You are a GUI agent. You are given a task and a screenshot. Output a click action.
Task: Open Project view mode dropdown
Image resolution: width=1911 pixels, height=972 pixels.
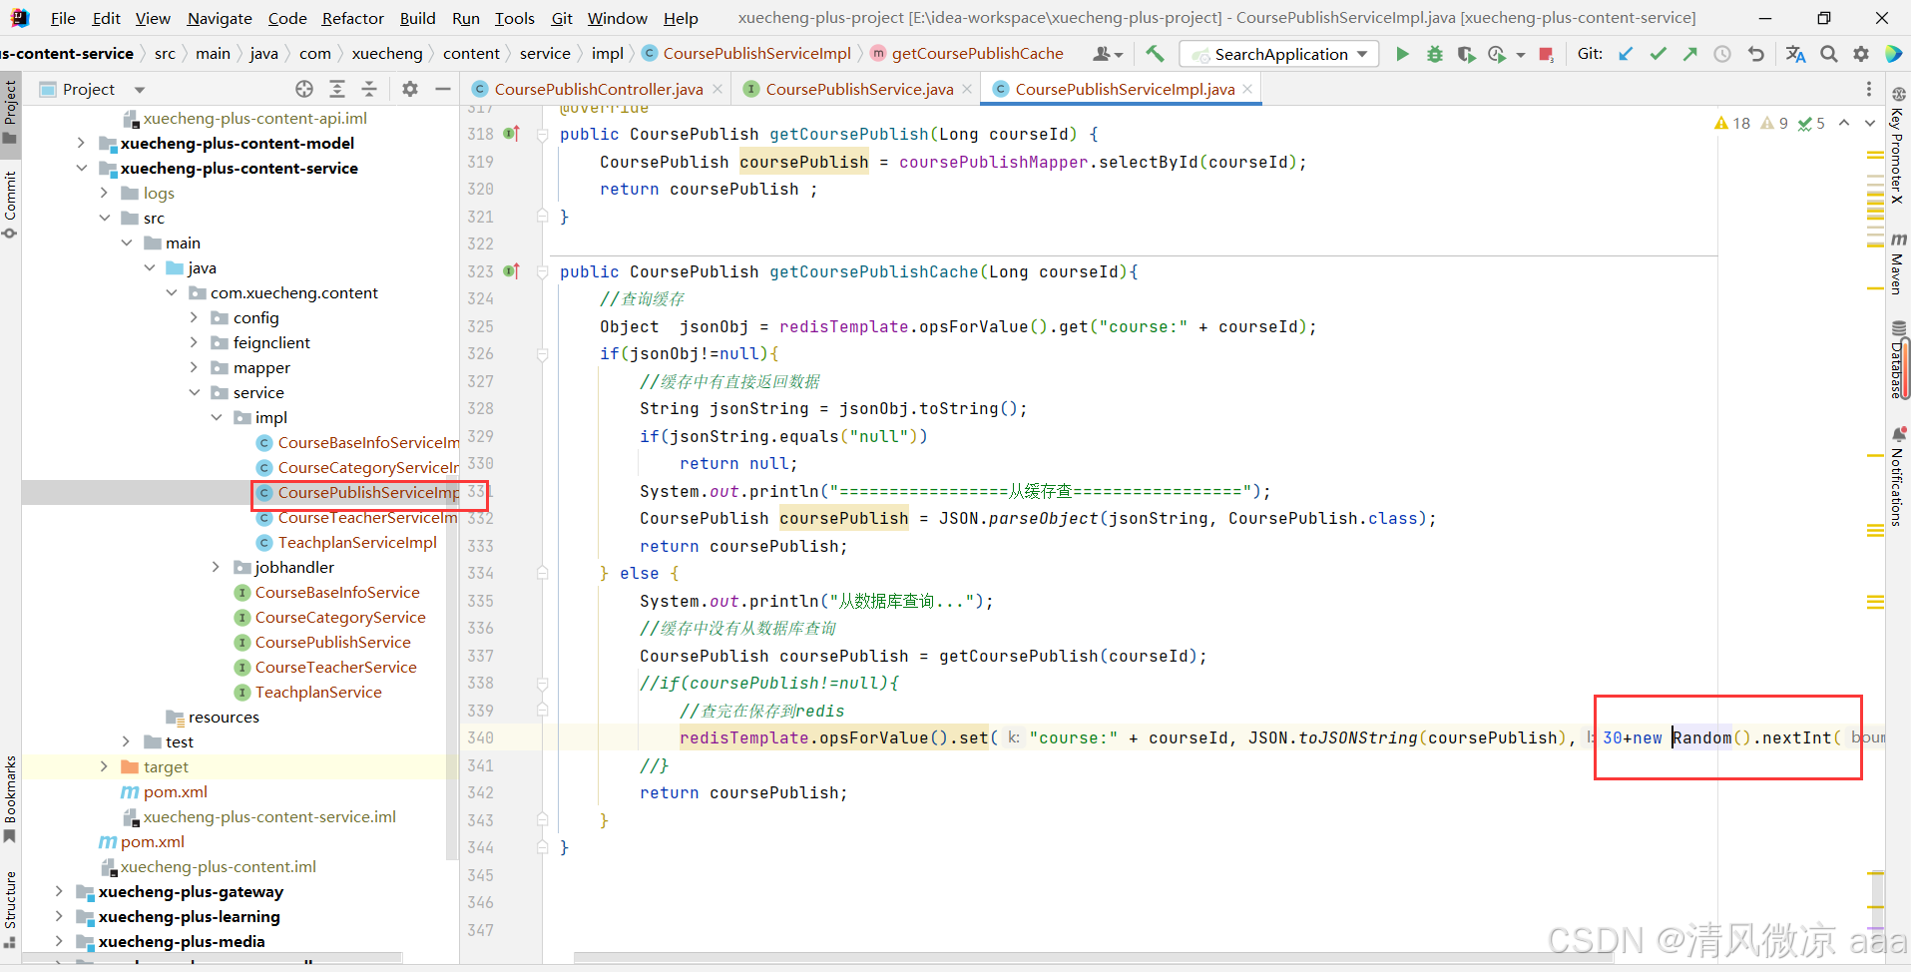[140, 90]
